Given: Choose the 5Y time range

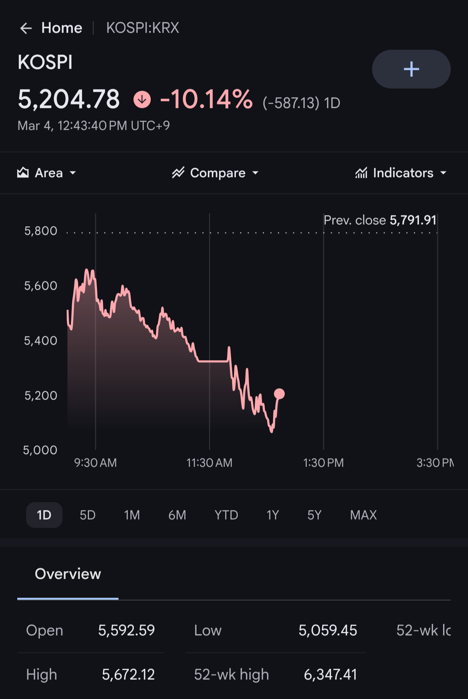Looking at the screenshot, I should click(x=314, y=515).
